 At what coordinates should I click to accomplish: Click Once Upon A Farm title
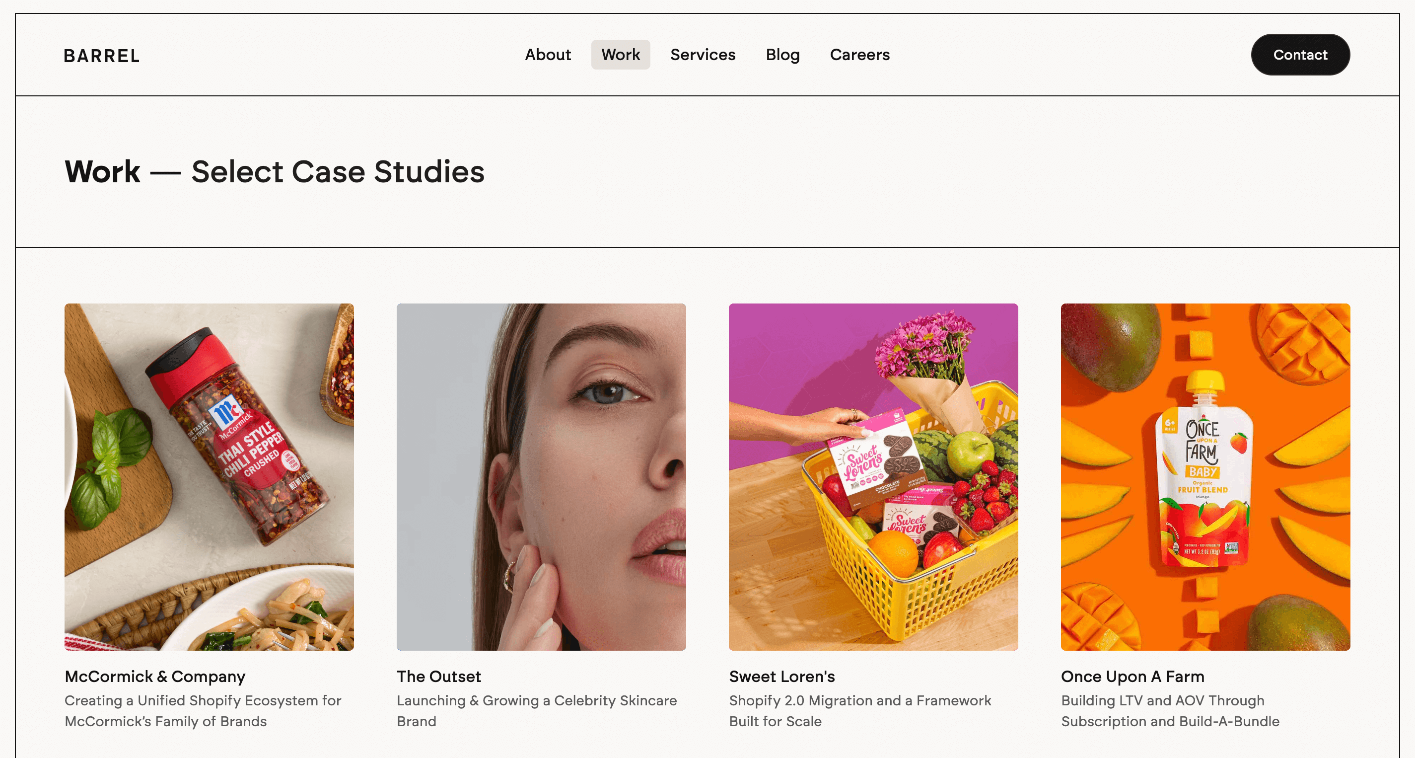[x=1132, y=676]
